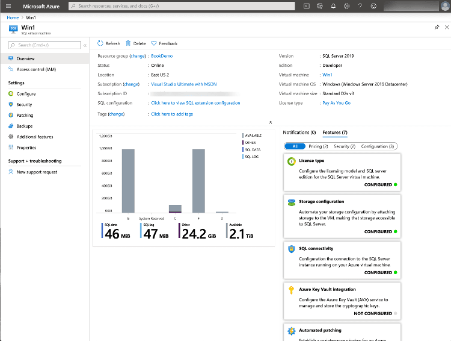Select the All features filter pill
The height and width of the screenshot is (341, 451).
click(x=295, y=146)
